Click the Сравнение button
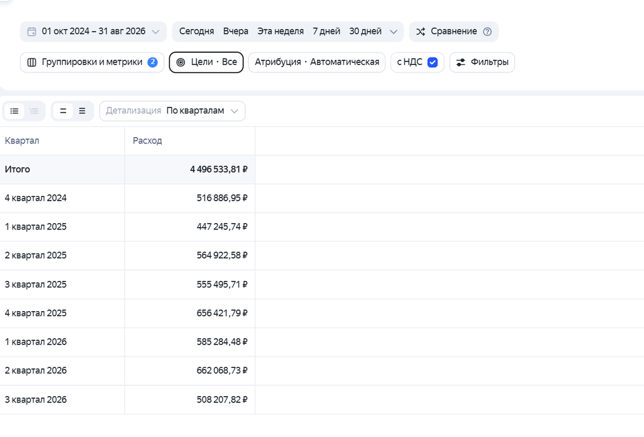 coord(453,31)
